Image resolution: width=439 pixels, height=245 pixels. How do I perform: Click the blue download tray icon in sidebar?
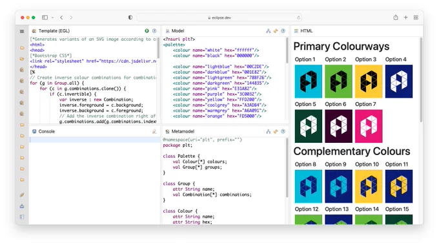[x=22, y=206]
